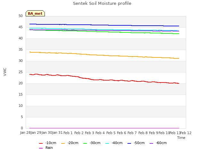This screenshot has width=205, height=154.
Task: Click the VWC y-axis title
Action: (x=5, y=72)
